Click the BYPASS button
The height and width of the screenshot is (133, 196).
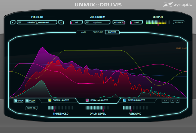179,23
